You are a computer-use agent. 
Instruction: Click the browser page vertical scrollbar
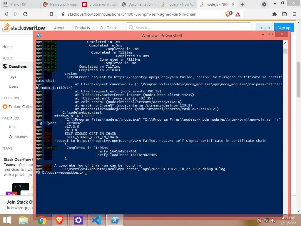coord(298,80)
